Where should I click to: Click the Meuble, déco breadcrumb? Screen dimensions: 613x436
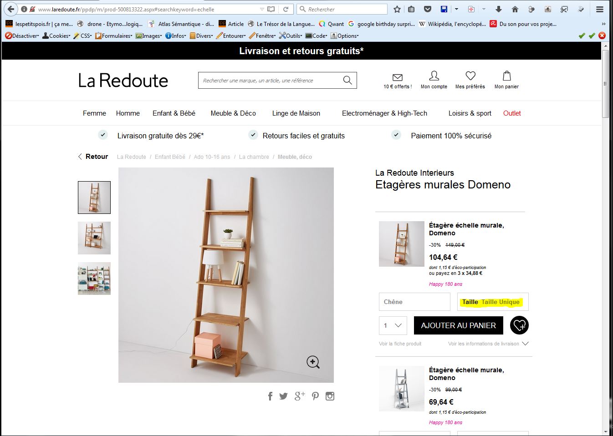295,157
